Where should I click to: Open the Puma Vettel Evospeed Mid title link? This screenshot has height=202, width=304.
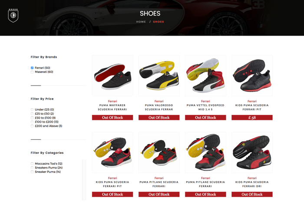coord(205,107)
